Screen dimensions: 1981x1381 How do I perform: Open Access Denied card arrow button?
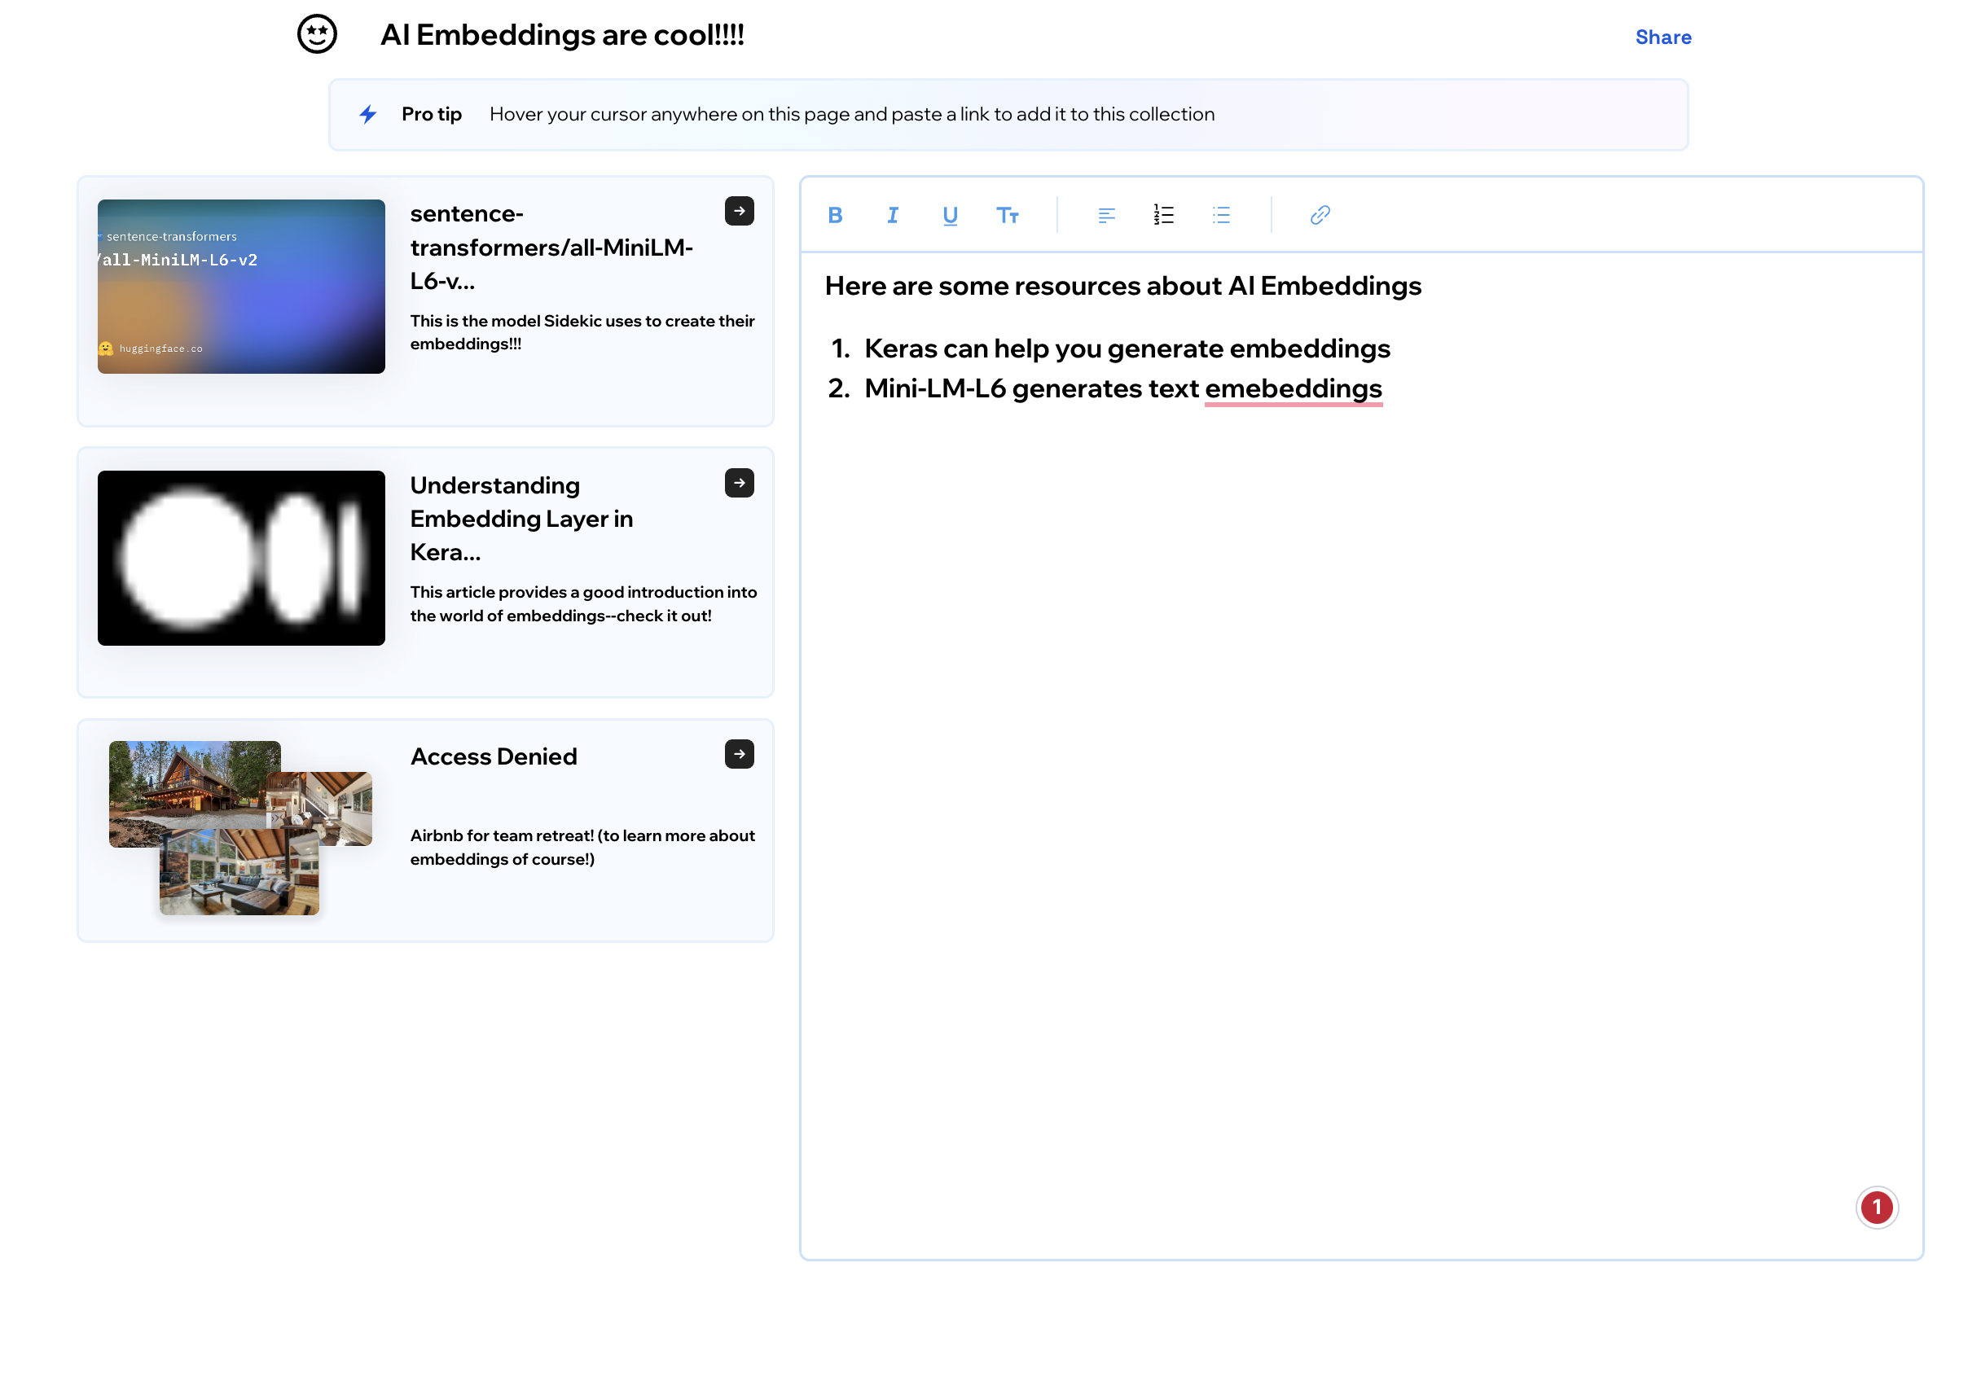click(x=739, y=754)
